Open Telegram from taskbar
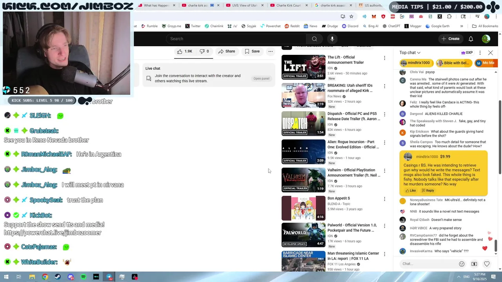Screen dimensions: 502x282 click(109, 277)
